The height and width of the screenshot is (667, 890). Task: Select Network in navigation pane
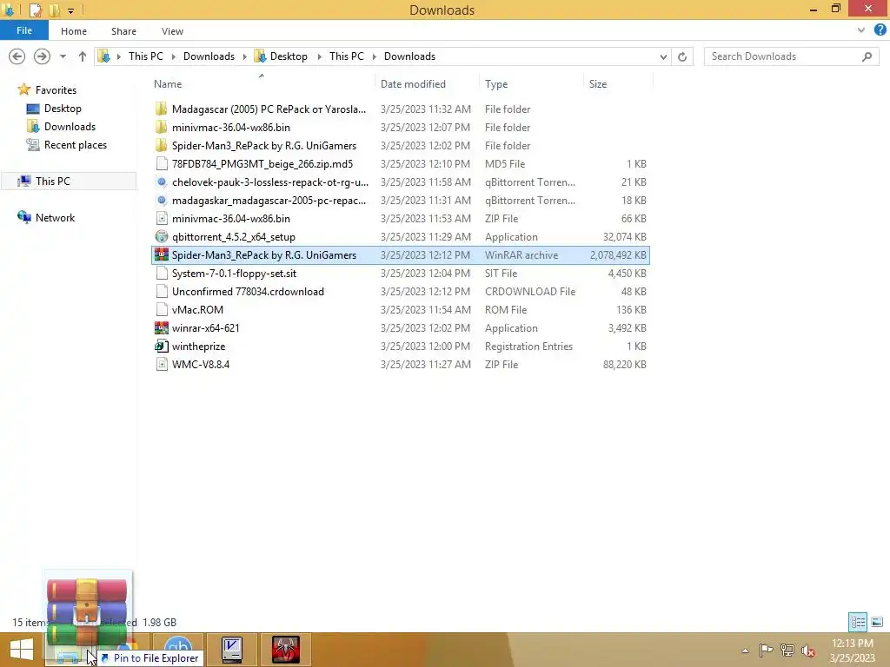55,218
